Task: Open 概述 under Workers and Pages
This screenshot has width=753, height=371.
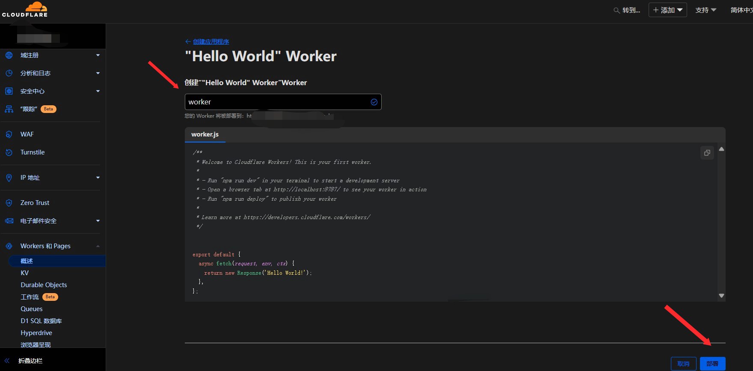Action: click(57, 261)
